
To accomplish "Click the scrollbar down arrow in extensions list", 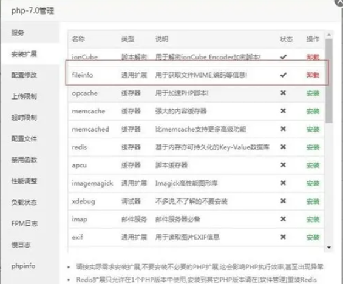I will [x=329, y=248].
